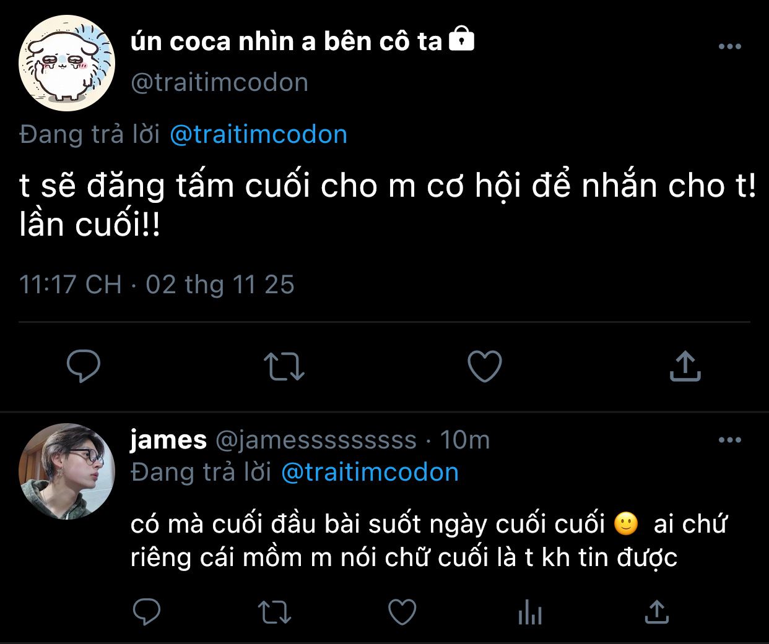
Task: Open the james display name
Action: (x=168, y=440)
